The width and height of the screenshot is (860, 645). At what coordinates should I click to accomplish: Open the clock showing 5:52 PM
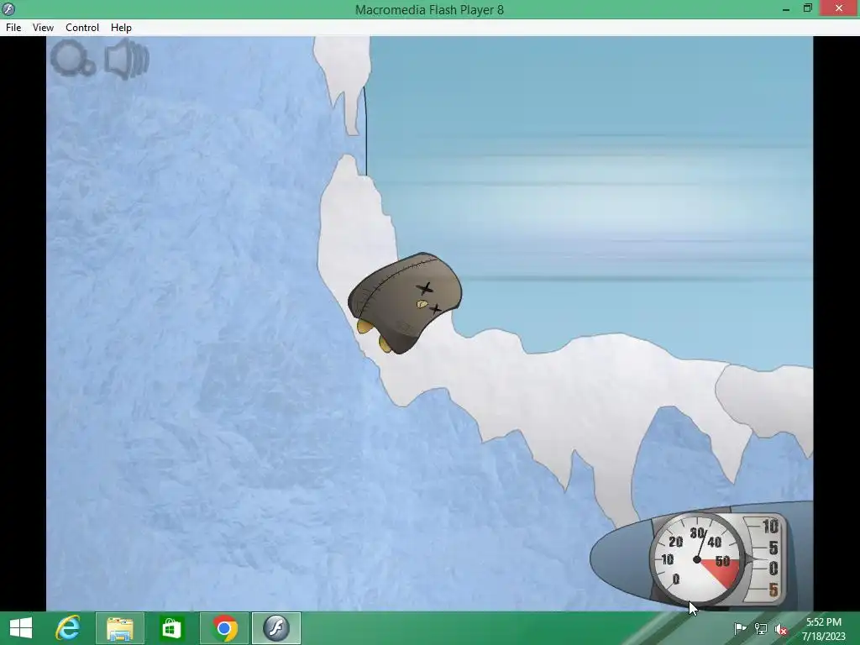click(823, 628)
